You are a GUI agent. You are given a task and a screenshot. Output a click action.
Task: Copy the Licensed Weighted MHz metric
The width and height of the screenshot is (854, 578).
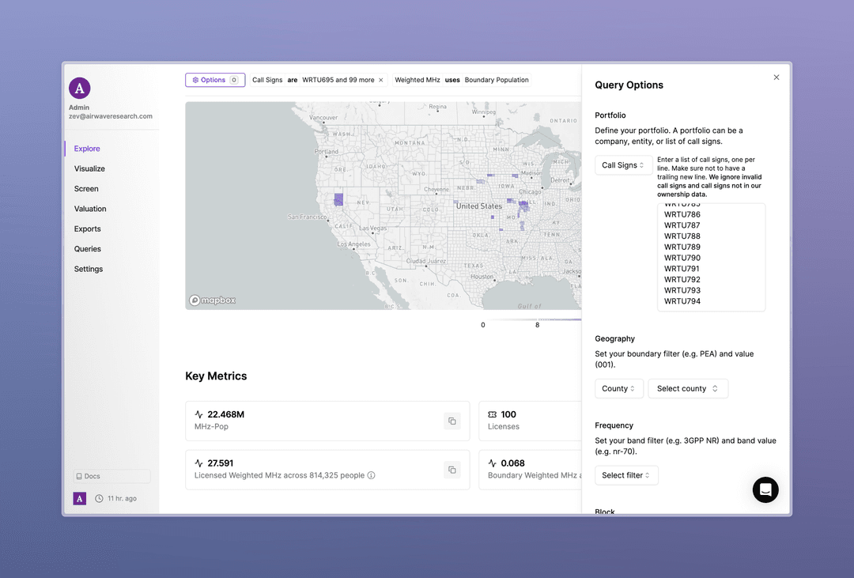tap(452, 469)
